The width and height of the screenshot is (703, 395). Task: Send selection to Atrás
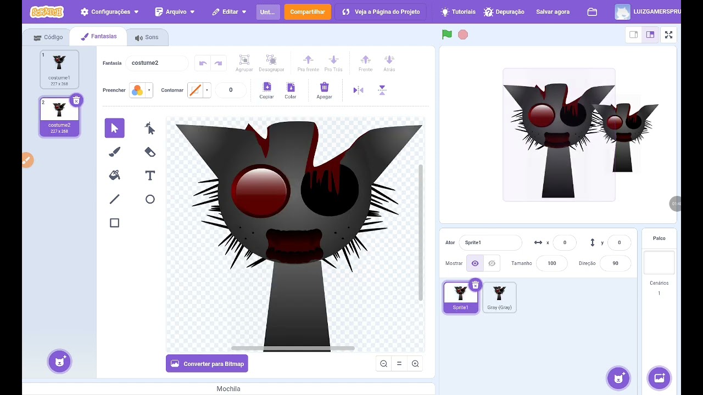(x=389, y=63)
